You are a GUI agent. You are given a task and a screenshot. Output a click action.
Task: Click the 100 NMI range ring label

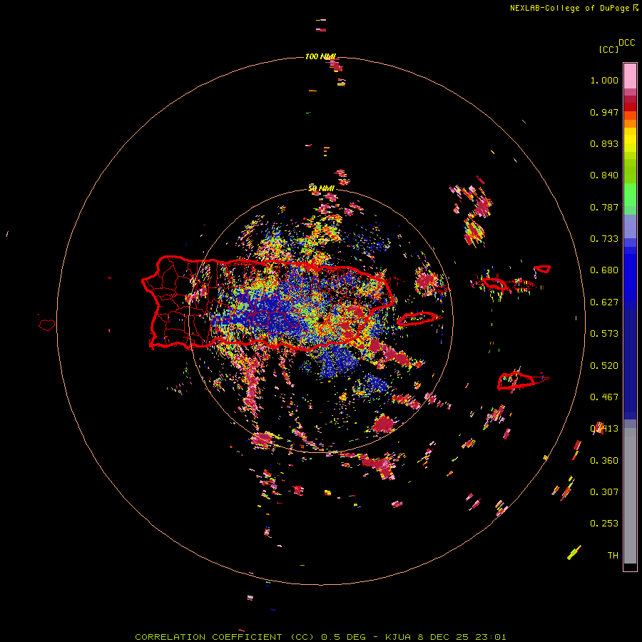coord(320,56)
